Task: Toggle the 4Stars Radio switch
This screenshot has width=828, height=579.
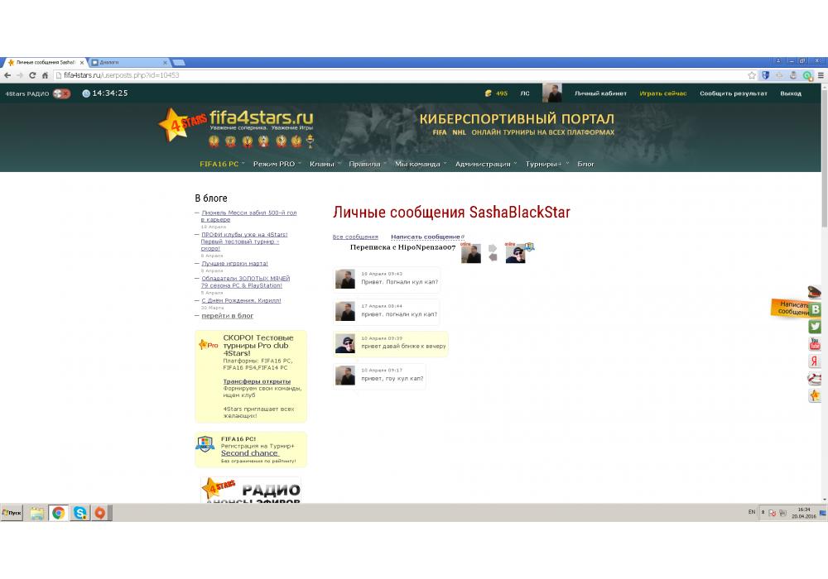Action: [61, 93]
